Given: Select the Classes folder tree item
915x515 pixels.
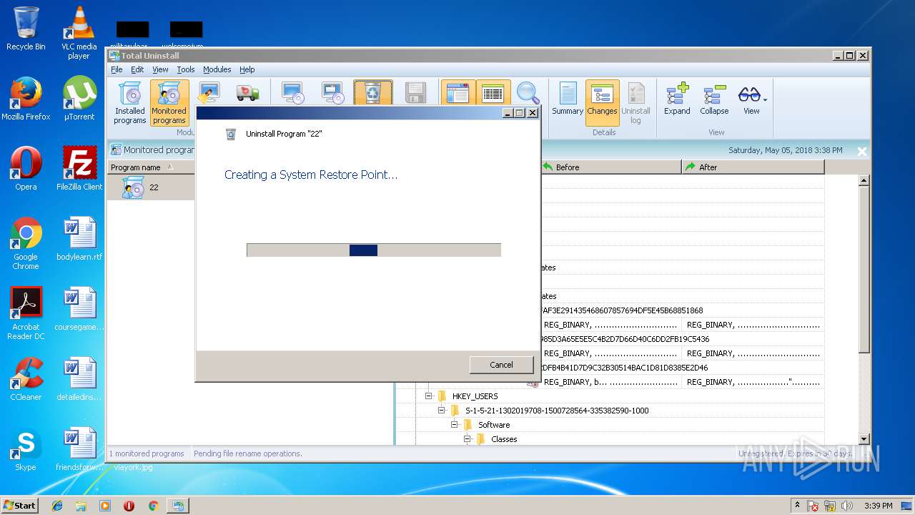Looking at the screenshot, I should tap(504, 439).
